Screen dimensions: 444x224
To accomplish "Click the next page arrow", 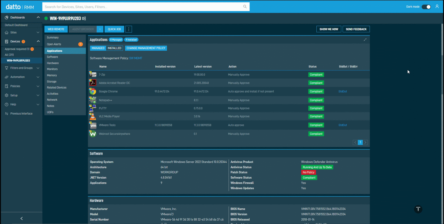I will click(365, 142).
